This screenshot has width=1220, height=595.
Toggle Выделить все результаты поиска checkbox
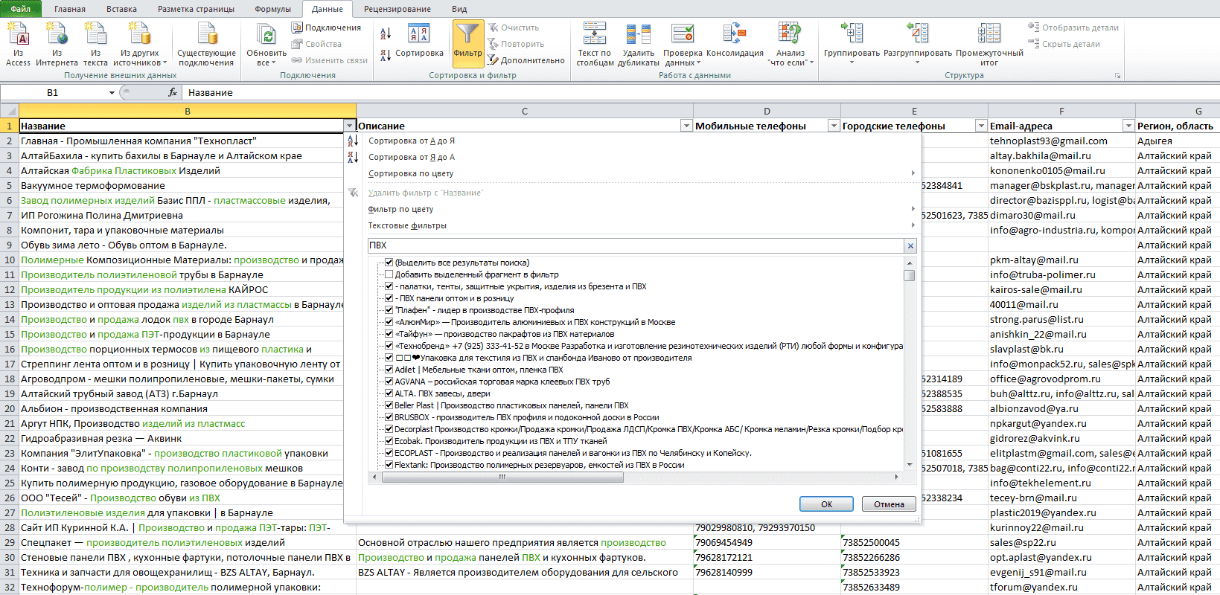pyautogui.click(x=389, y=263)
